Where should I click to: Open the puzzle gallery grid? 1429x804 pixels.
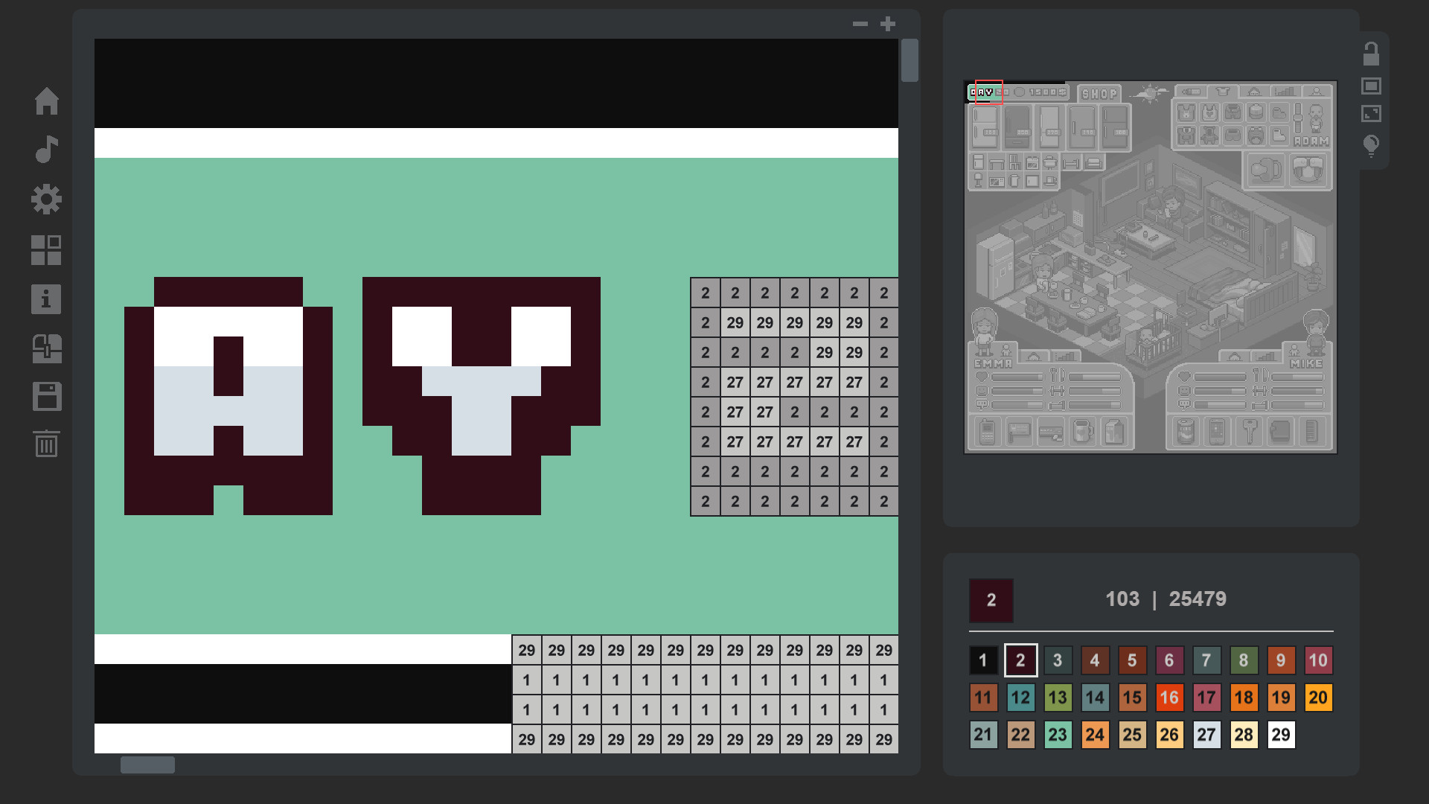pyautogui.click(x=47, y=249)
